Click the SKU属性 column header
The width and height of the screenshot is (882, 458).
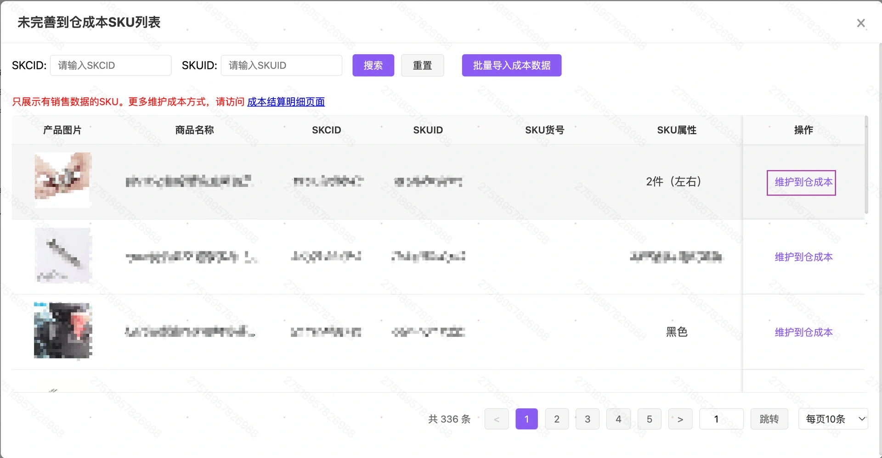(677, 130)
